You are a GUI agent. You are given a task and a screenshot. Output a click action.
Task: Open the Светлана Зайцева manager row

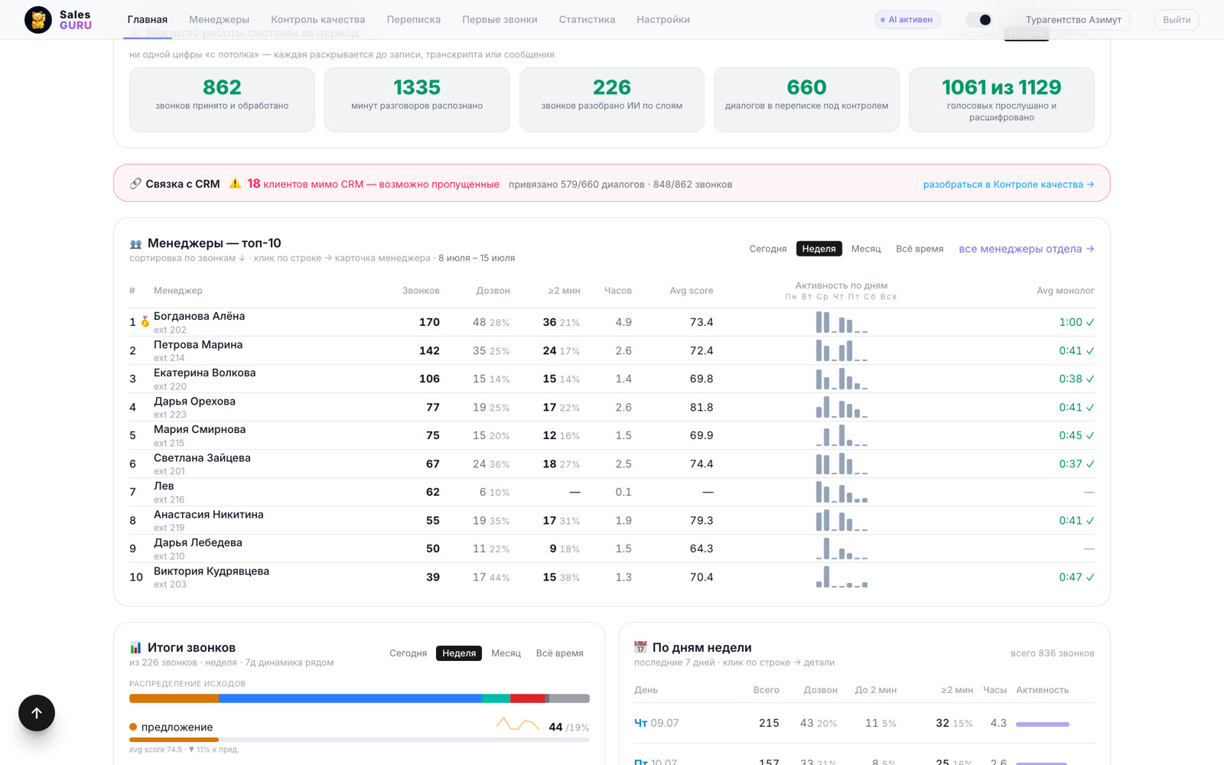point(612,464)
